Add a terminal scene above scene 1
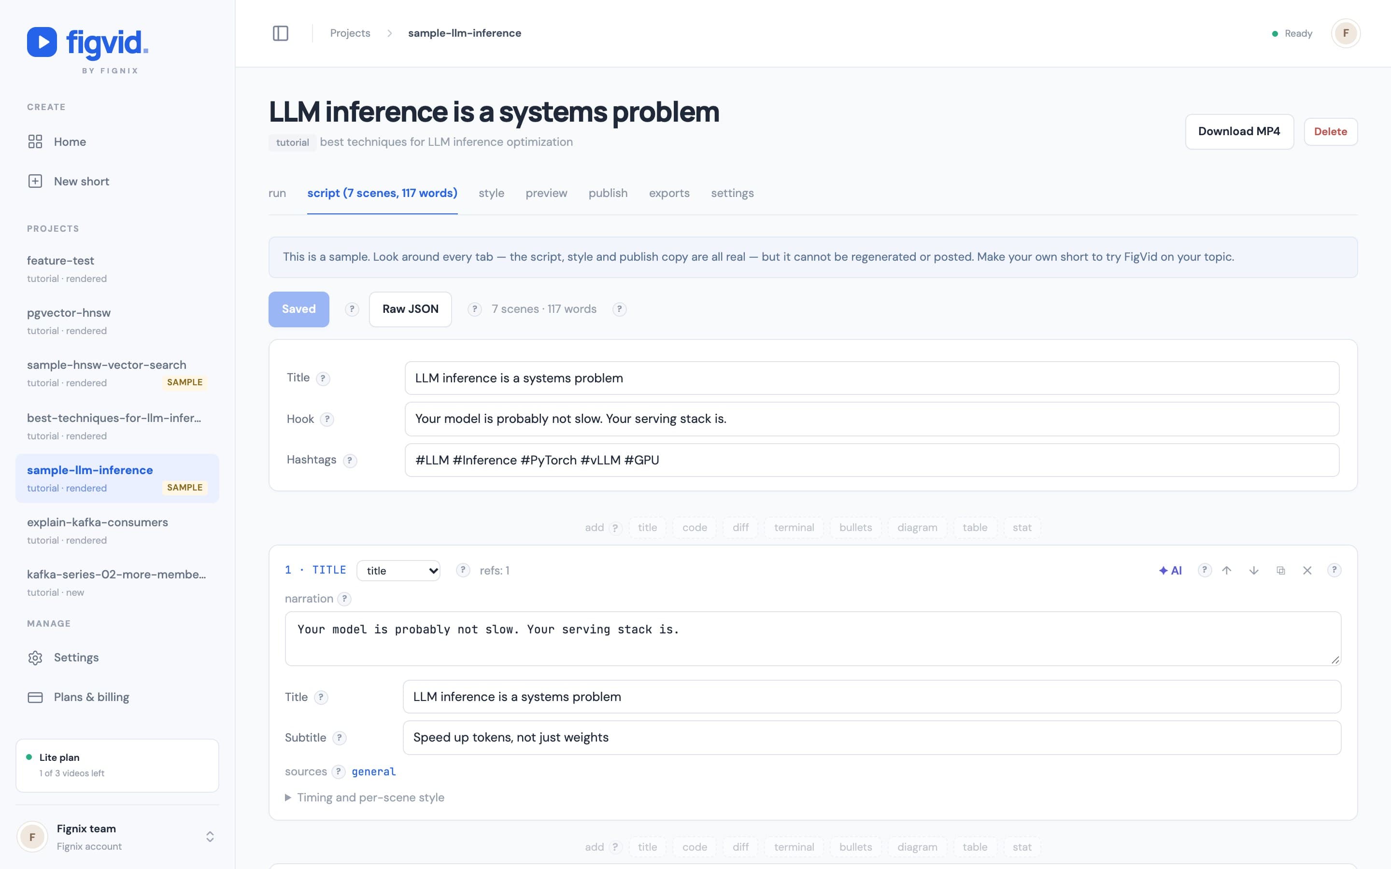This screenshot has width=1391, height=869. tap(794, 528)
